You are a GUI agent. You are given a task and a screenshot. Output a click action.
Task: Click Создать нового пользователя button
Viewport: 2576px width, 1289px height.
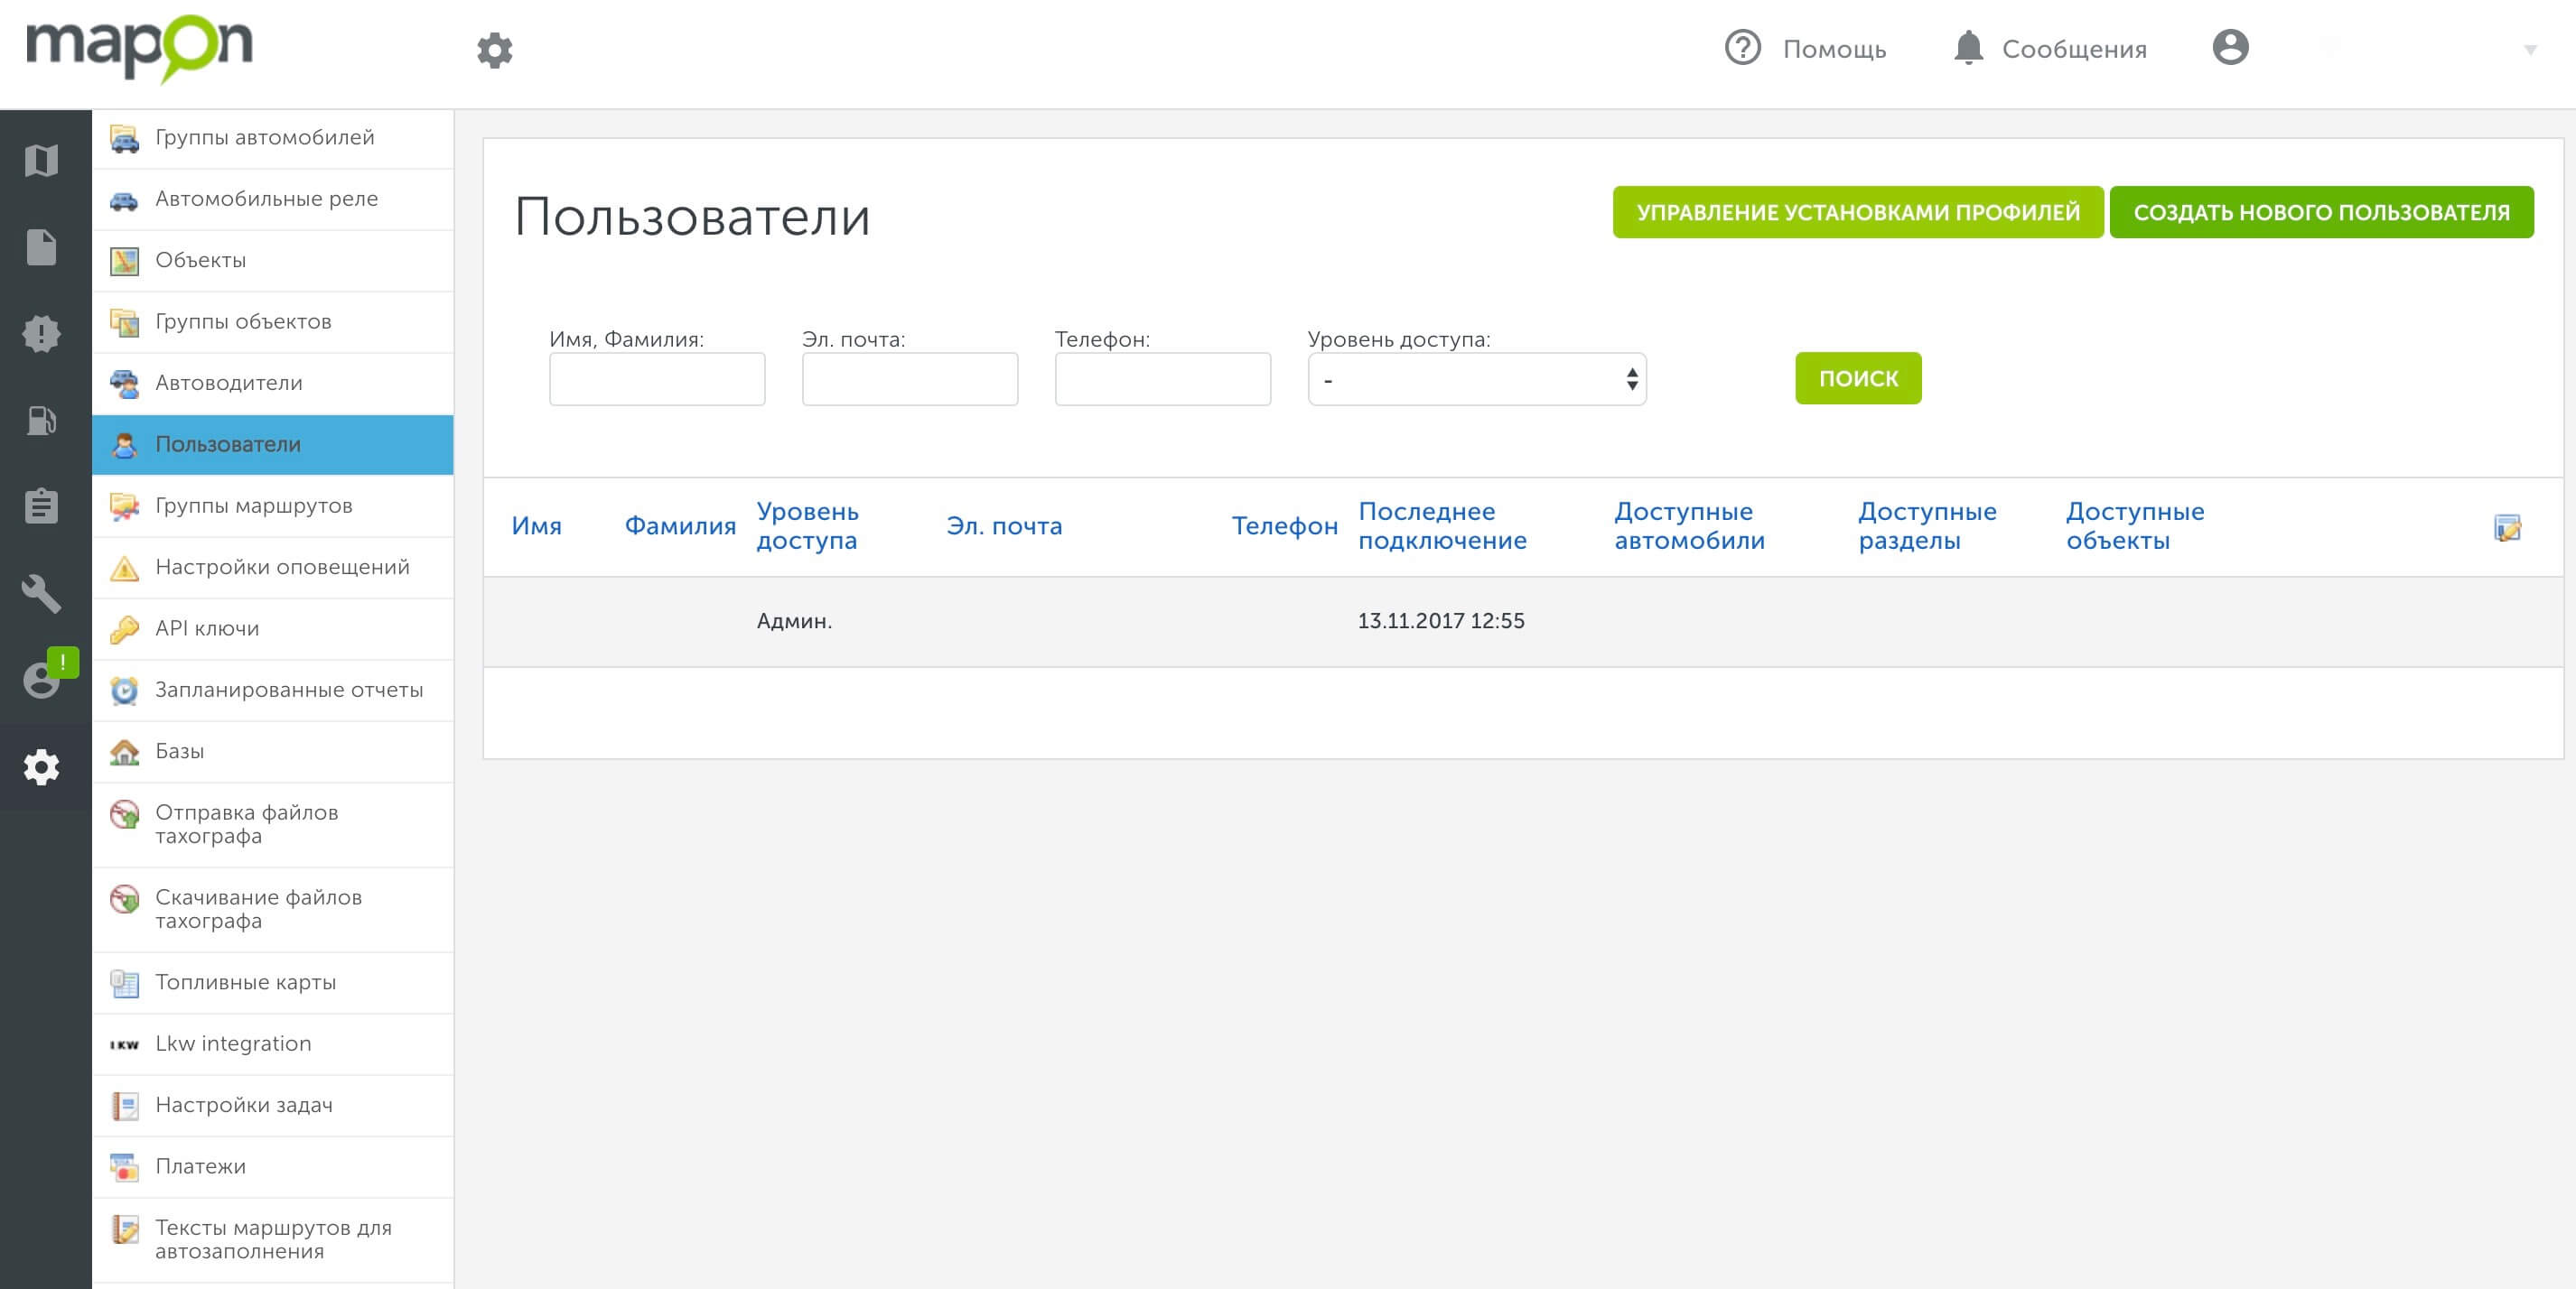point(2321,212)
